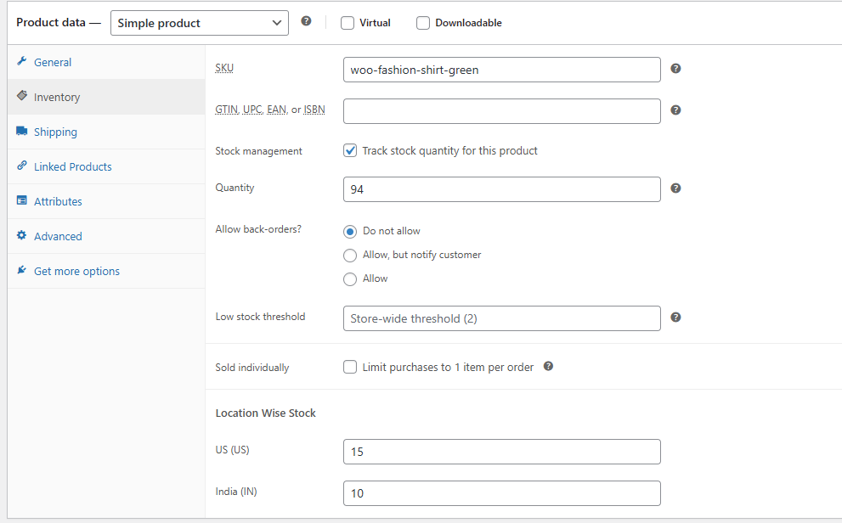Image resolution: width=842 pixels, height=523 pixels.
Task: Select 'Allow, but notify customer' back-order option
Action: point(350,255)
